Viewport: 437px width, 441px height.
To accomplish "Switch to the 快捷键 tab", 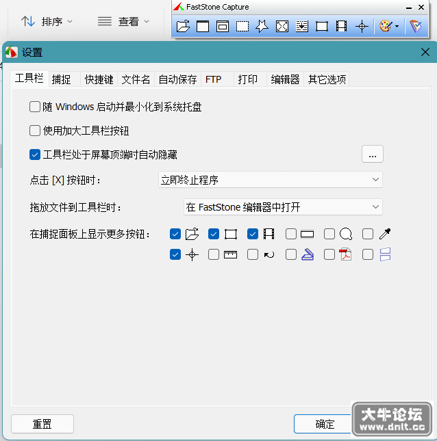I will [99, 79].
